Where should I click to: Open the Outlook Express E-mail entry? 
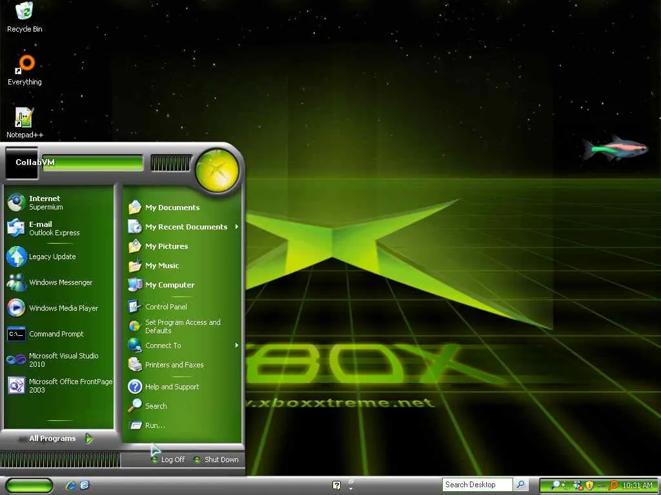tap(59, 228)
